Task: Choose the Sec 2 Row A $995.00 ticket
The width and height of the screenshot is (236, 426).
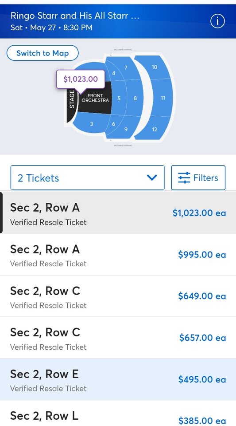Action: [118, 255]
